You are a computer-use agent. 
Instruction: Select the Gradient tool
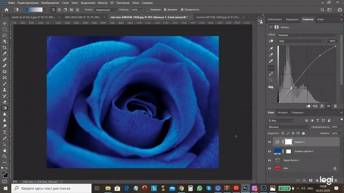point(4,108)
